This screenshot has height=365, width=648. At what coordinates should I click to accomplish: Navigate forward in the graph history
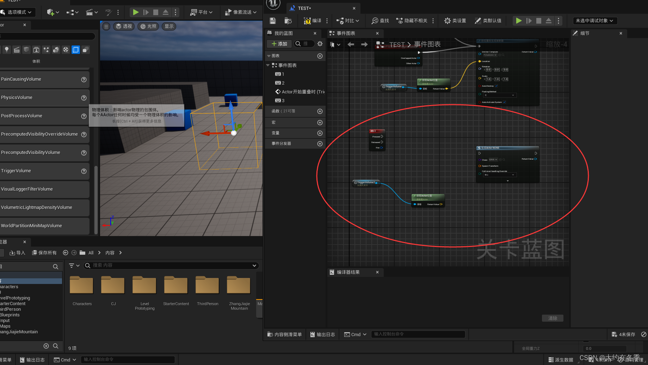tap(364, 44)
